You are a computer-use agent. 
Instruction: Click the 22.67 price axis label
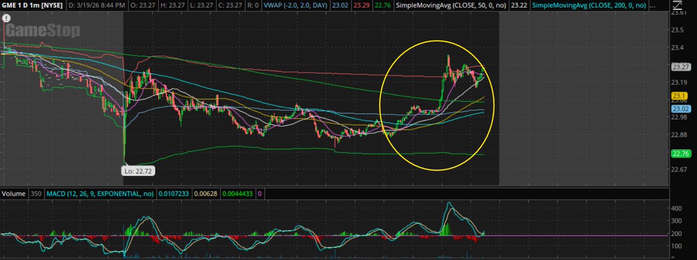click(x=679, y=170)
